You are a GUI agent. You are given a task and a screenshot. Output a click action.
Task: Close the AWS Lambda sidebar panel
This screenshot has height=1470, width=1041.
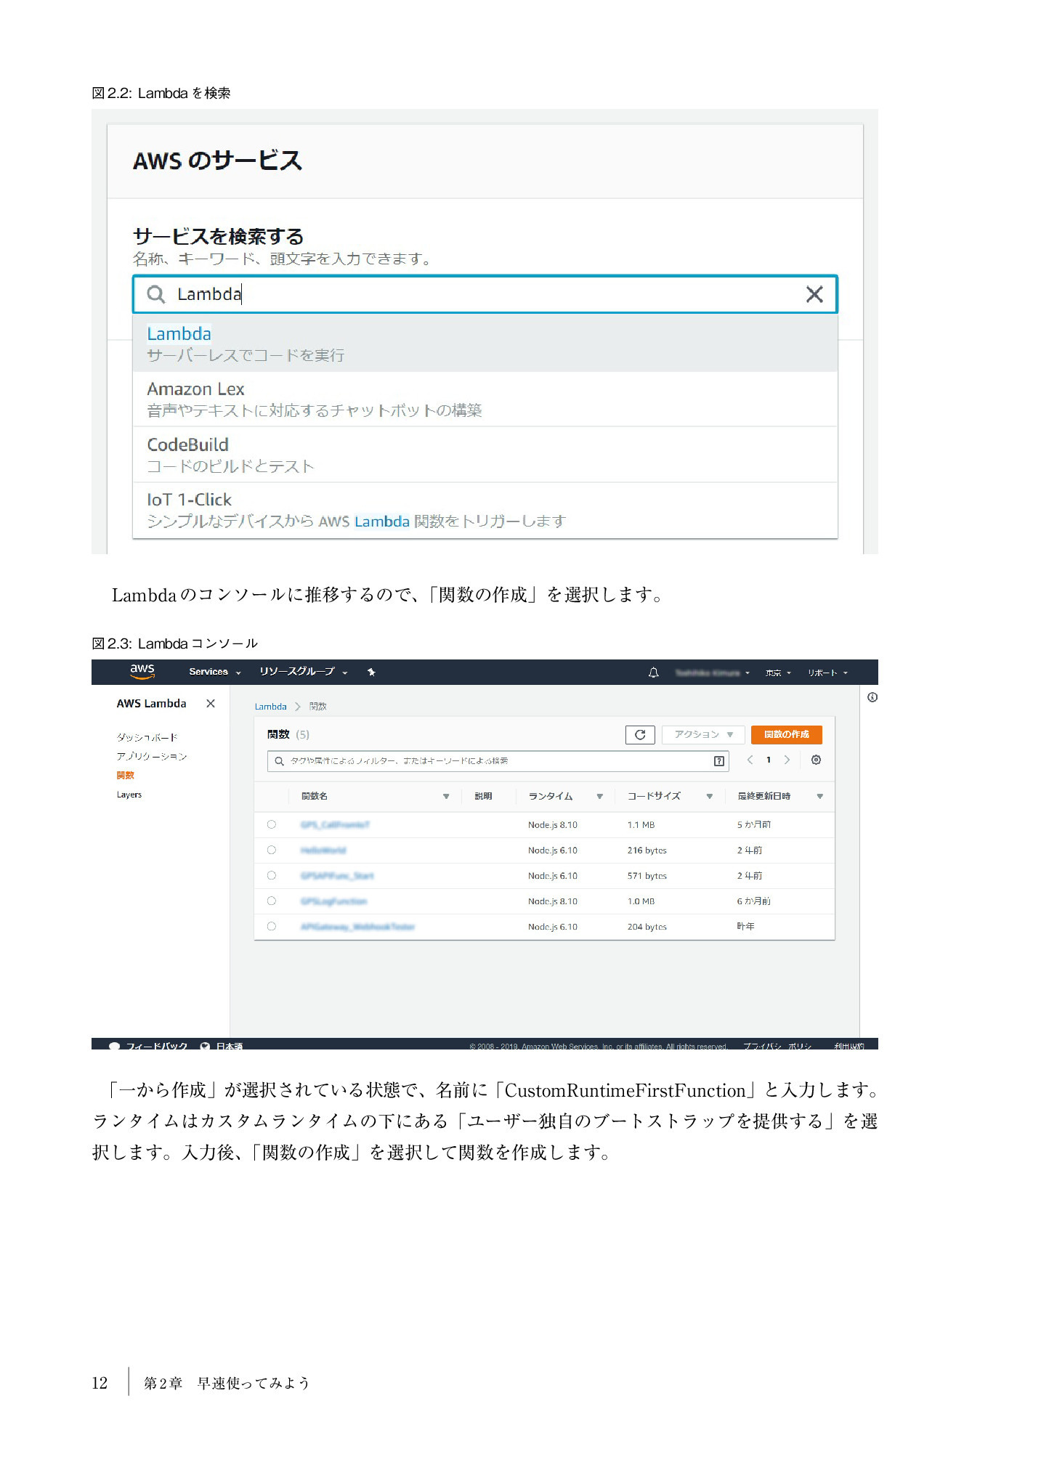(x=211, y=703)
